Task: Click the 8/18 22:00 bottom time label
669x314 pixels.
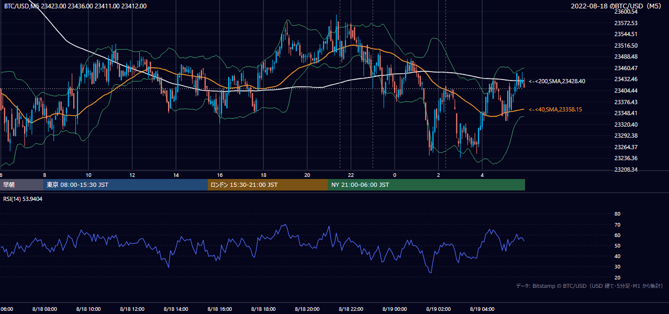Action: click(x=351, y=309)
